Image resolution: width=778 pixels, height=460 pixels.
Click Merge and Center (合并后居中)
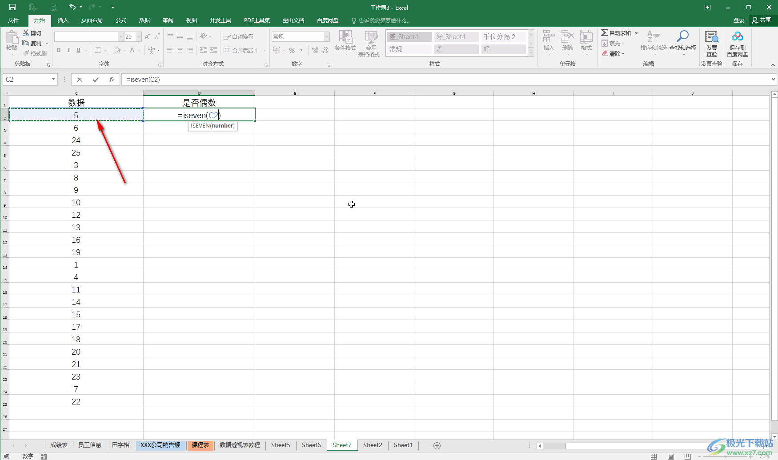241,50
